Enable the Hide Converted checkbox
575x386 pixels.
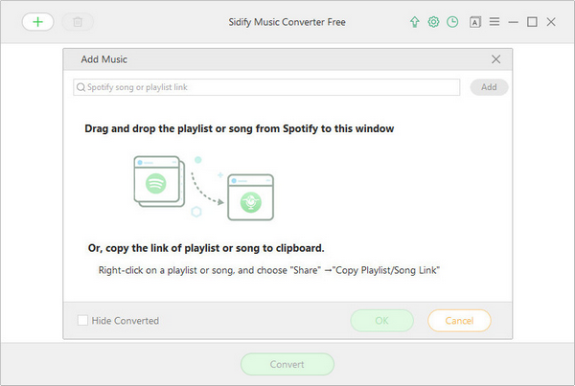82,320
